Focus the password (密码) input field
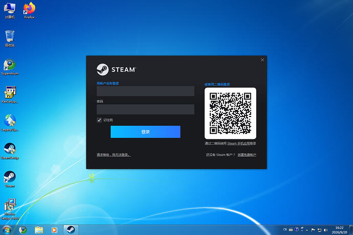 tap(145, 109)
